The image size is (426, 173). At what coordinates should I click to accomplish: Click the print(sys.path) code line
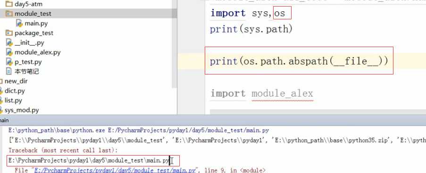251,29
